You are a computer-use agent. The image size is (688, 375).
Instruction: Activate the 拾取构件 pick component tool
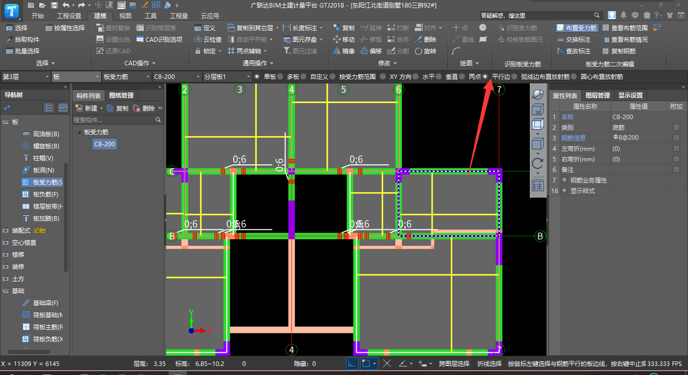click(x=23, y=40)
